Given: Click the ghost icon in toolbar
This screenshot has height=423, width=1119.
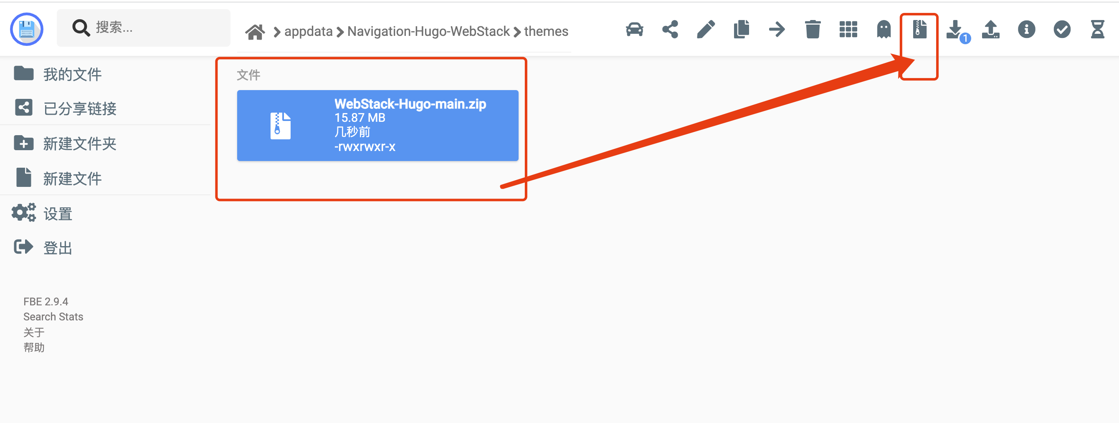Looking at the screenshot, I should click(x=884, y=30).
